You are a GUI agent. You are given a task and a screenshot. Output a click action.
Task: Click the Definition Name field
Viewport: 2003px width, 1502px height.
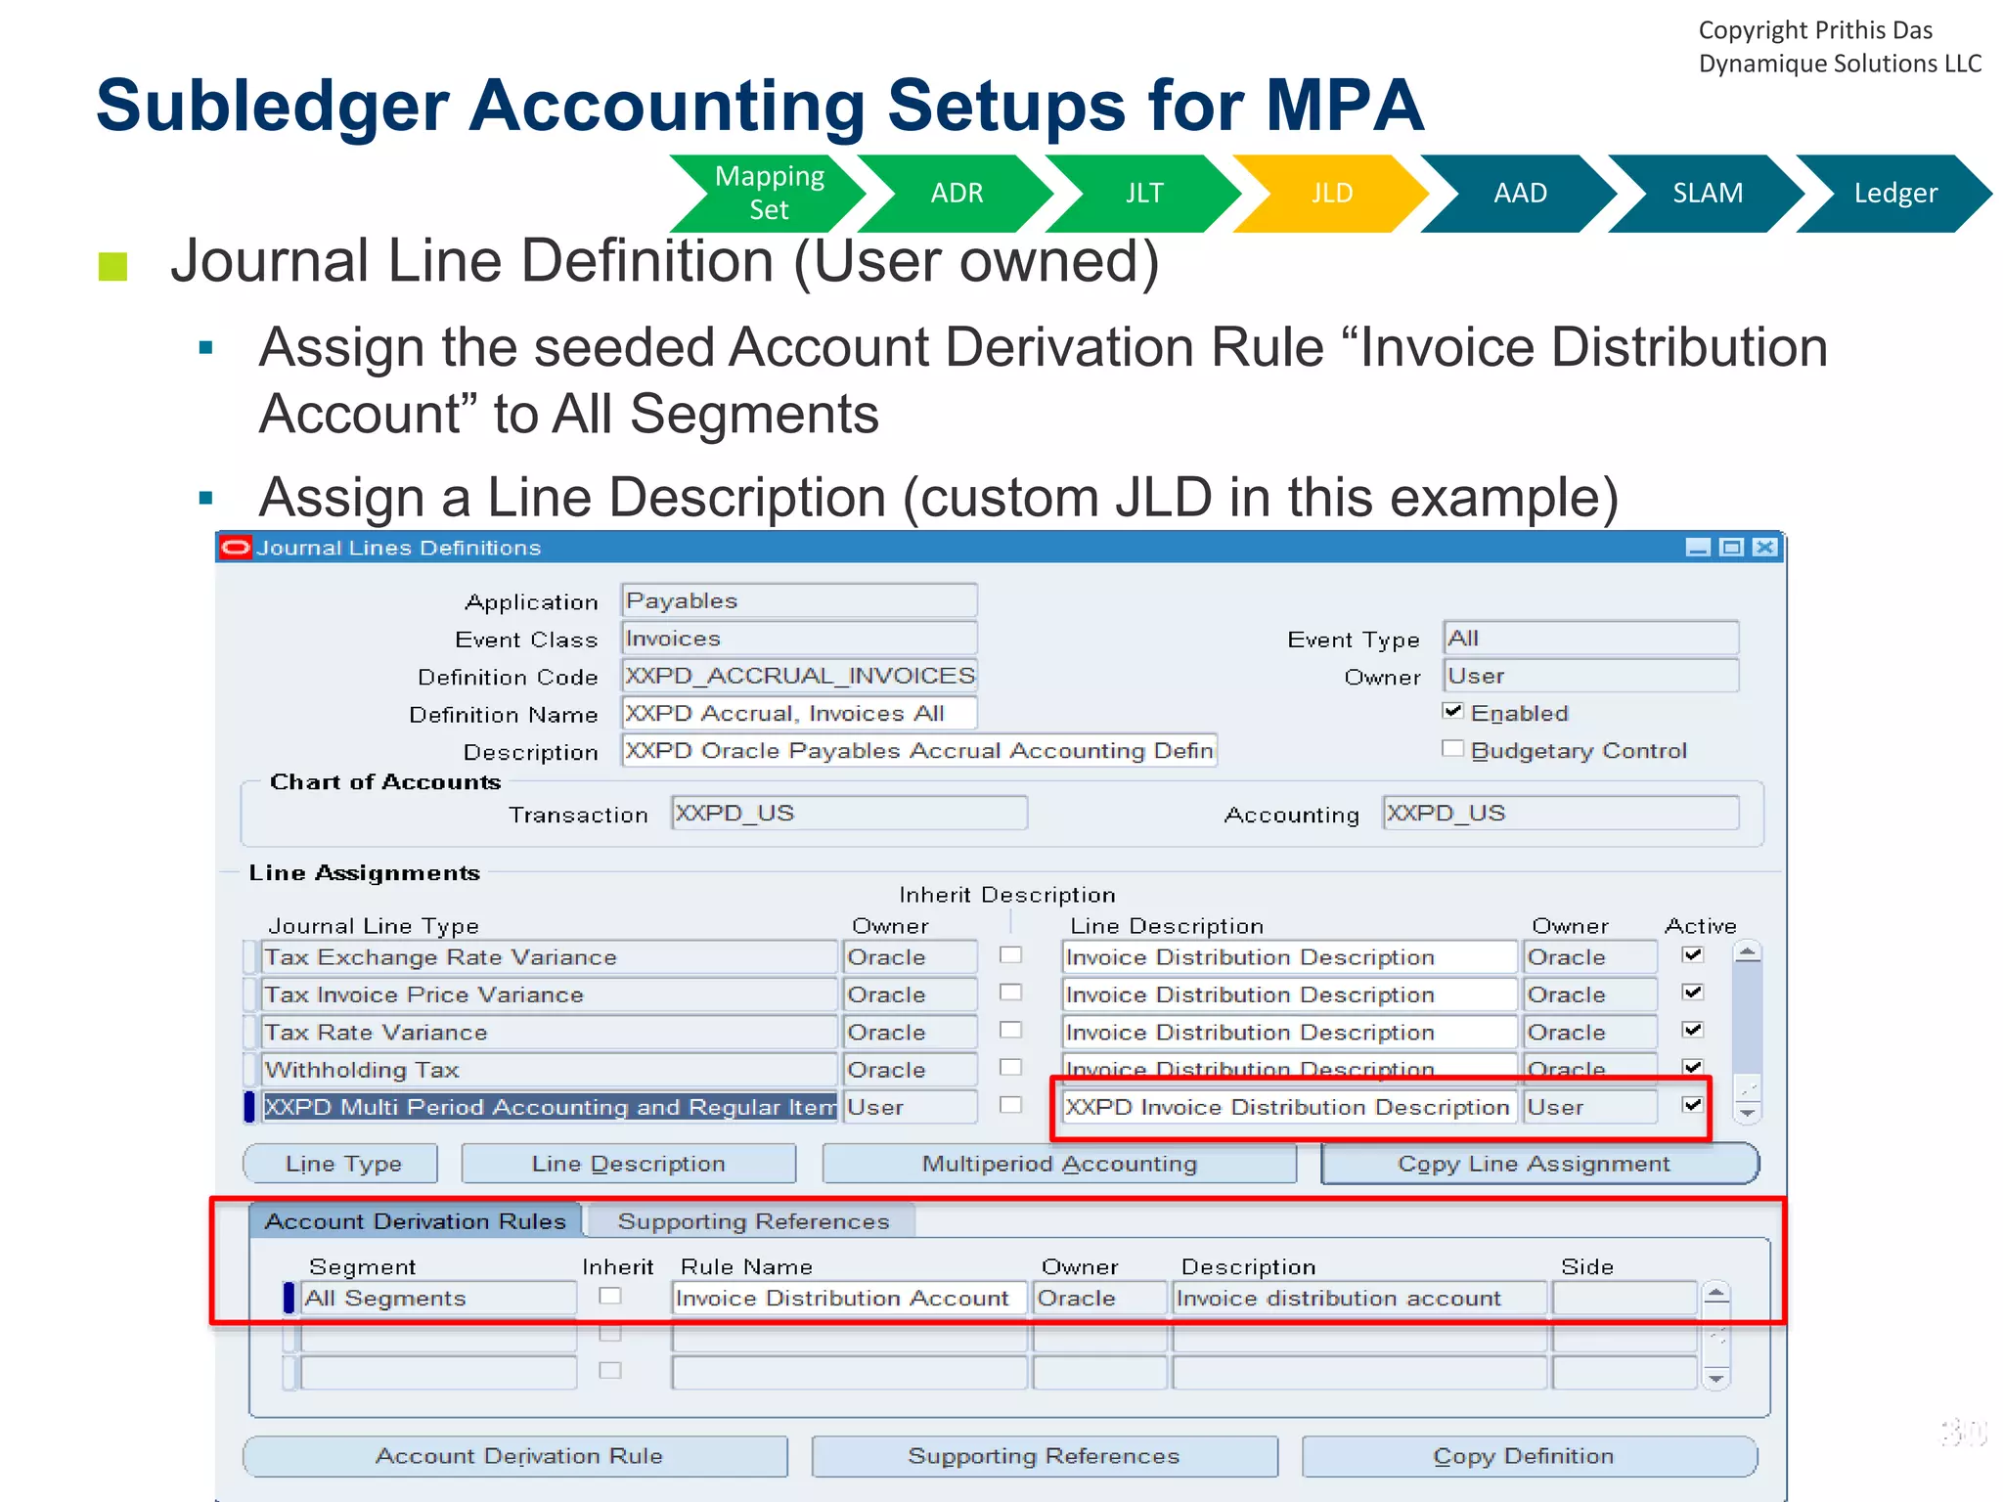point(799,713)
